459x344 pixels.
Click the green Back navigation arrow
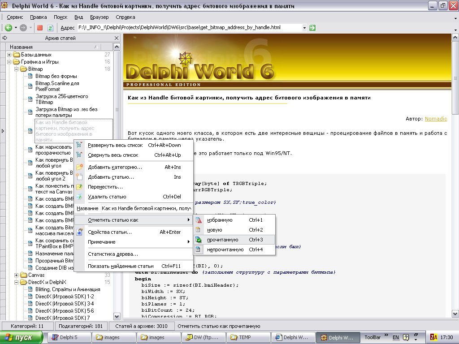point(9,28)
